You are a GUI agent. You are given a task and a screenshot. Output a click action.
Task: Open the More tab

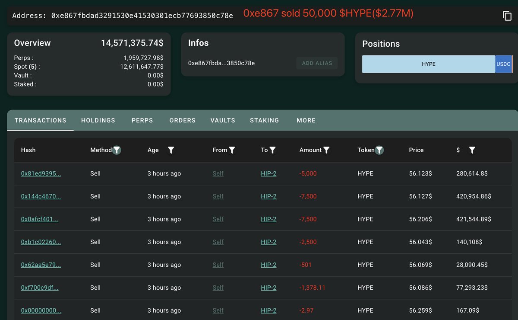pyautogui.click(x=306, y=120)
